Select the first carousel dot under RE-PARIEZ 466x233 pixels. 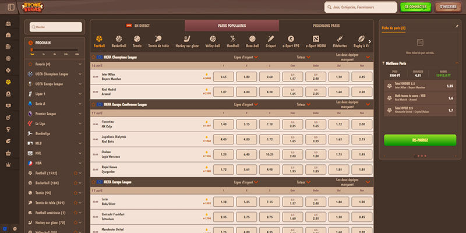click(x=415, y=156)
